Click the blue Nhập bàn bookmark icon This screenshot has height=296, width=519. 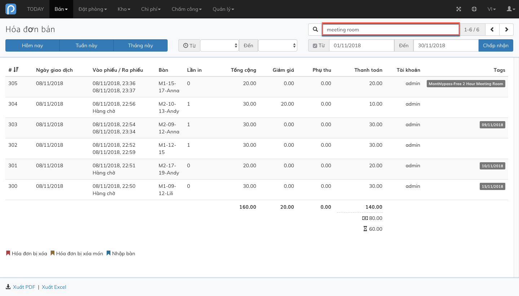[x=108, y=253]
